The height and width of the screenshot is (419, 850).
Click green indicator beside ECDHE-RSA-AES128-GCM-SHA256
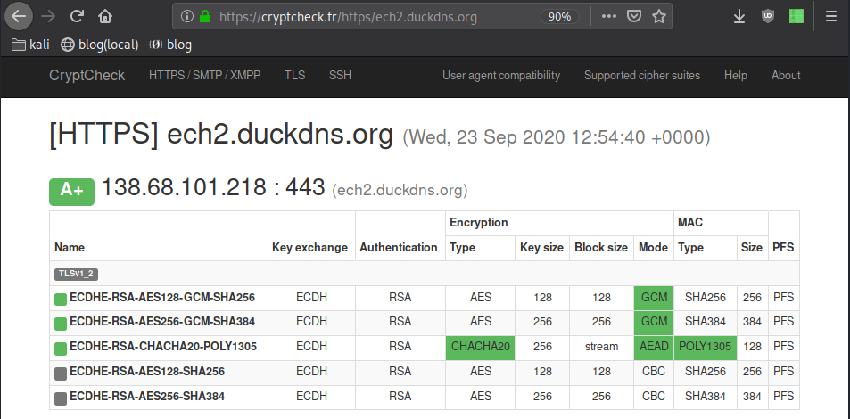point(61,299)
